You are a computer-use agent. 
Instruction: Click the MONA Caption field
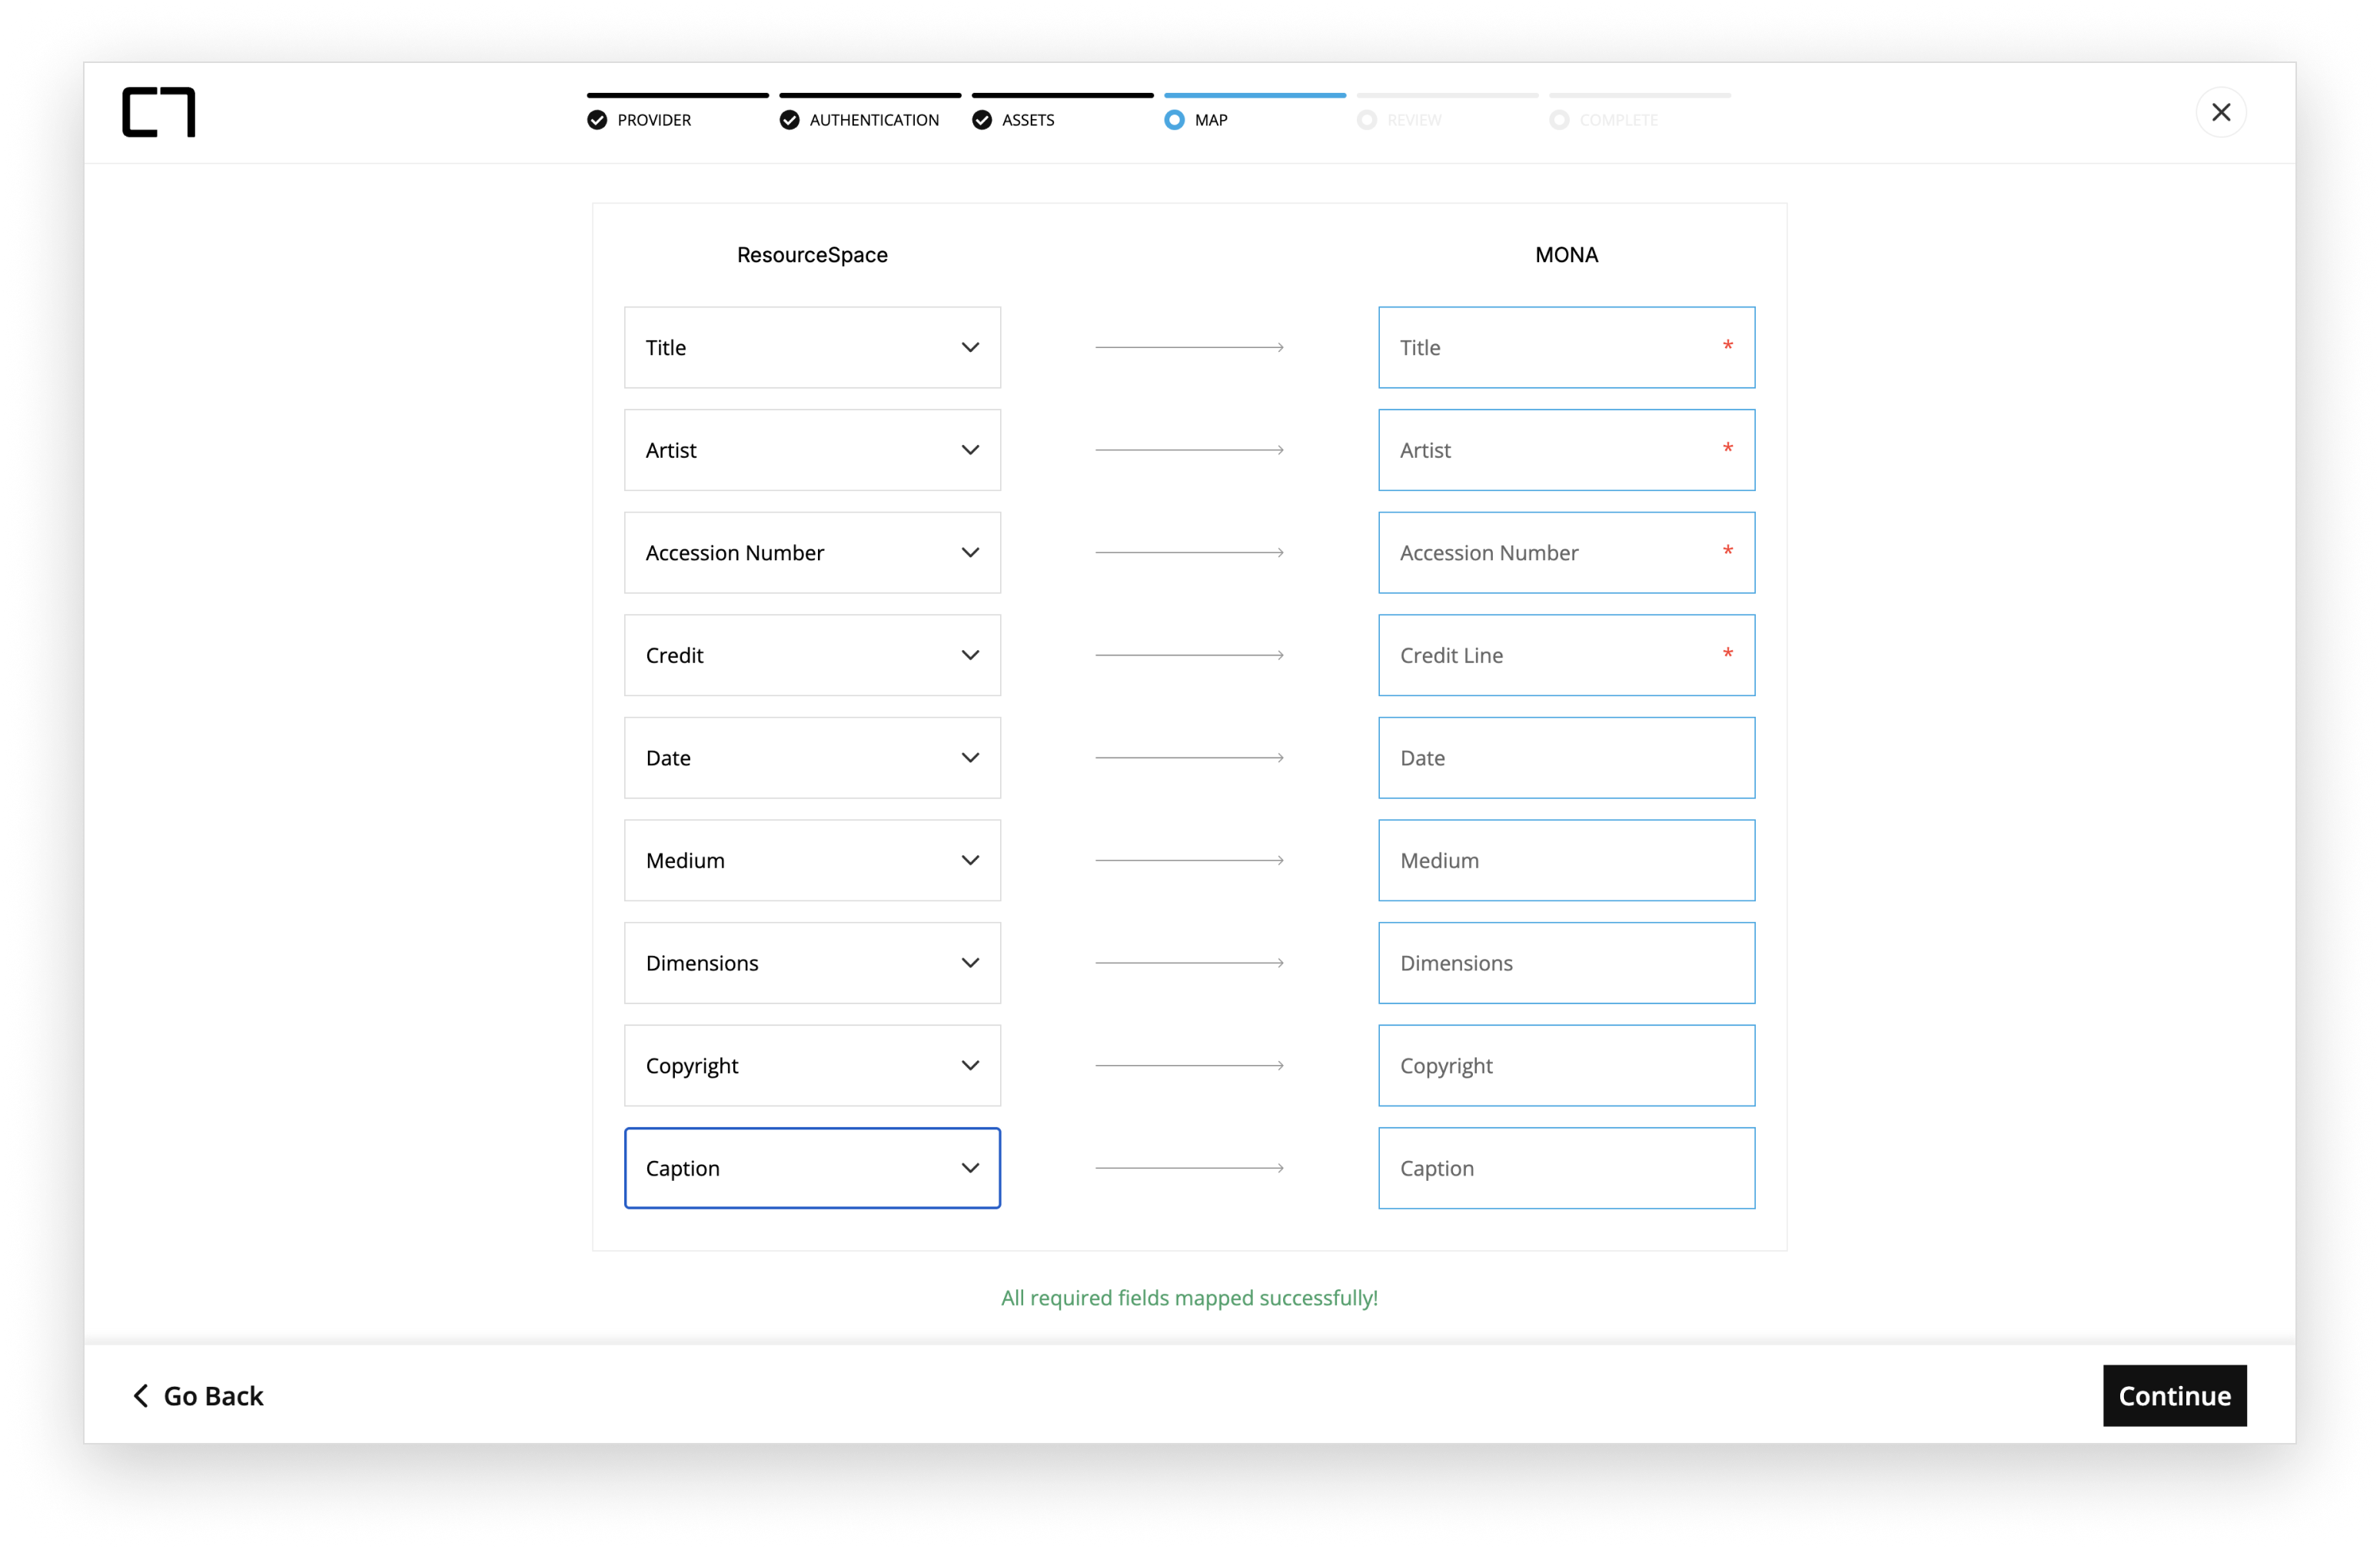tap(1566, 1168)
